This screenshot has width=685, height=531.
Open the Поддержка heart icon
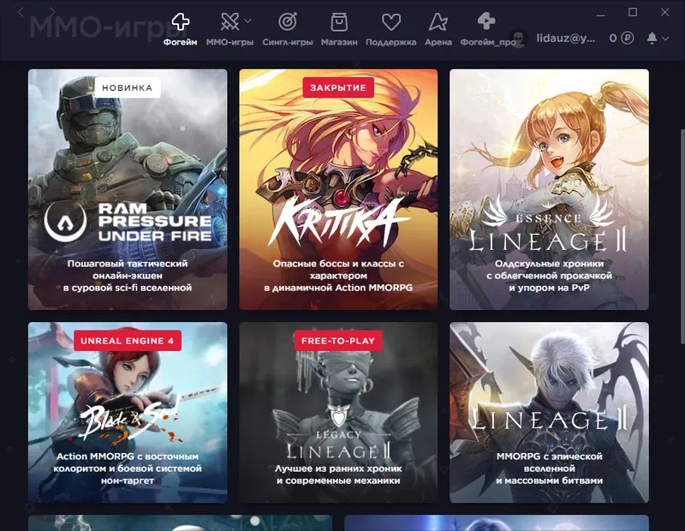point(391,22)
